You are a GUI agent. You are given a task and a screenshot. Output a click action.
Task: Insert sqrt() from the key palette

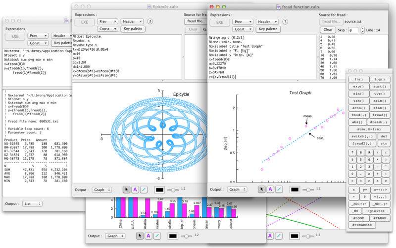(380, 86)
